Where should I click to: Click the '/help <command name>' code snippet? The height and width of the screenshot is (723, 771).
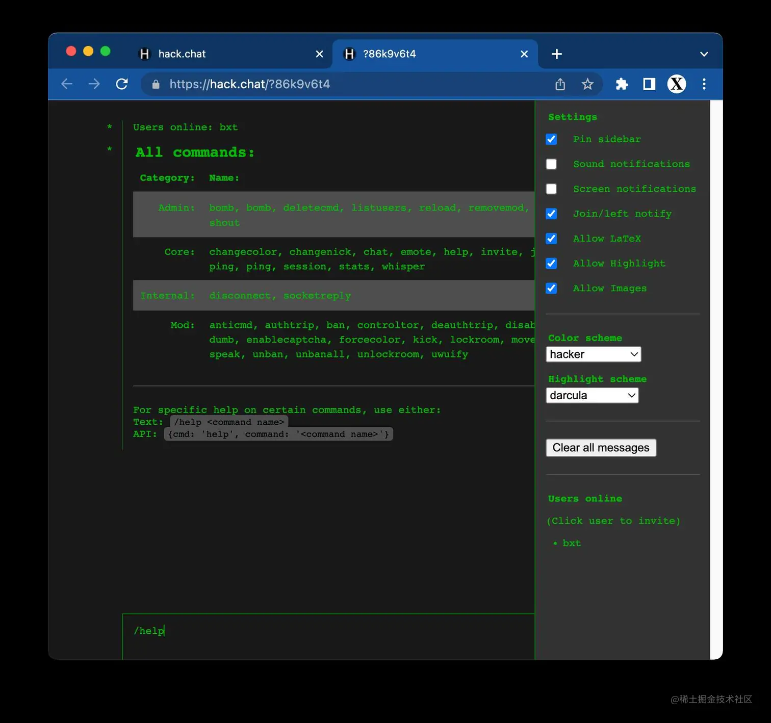229,422
